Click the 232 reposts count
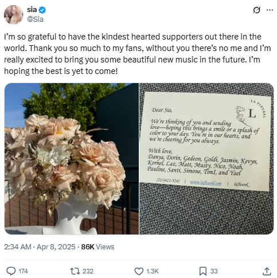Screen dimensions: 277x278 tap(88, 271)
